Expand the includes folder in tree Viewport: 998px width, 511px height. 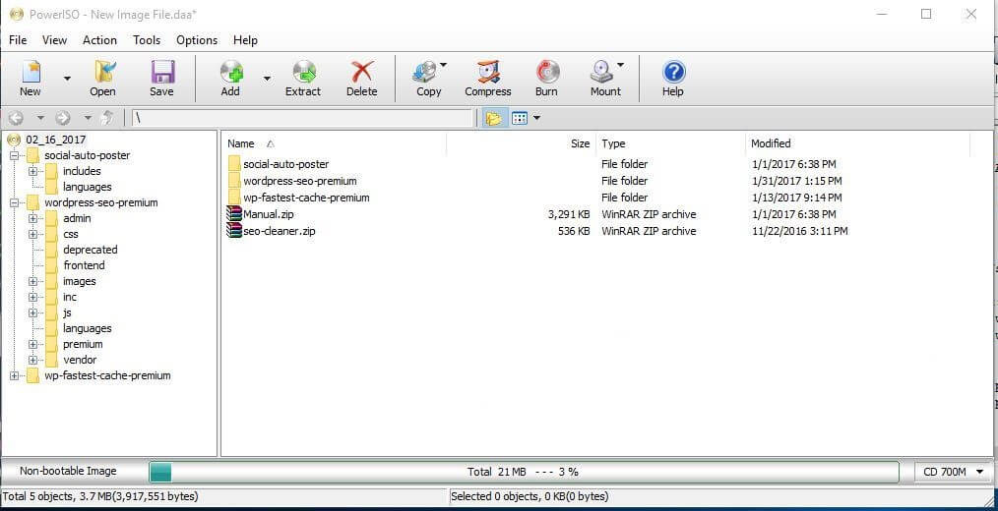(32, 171)
